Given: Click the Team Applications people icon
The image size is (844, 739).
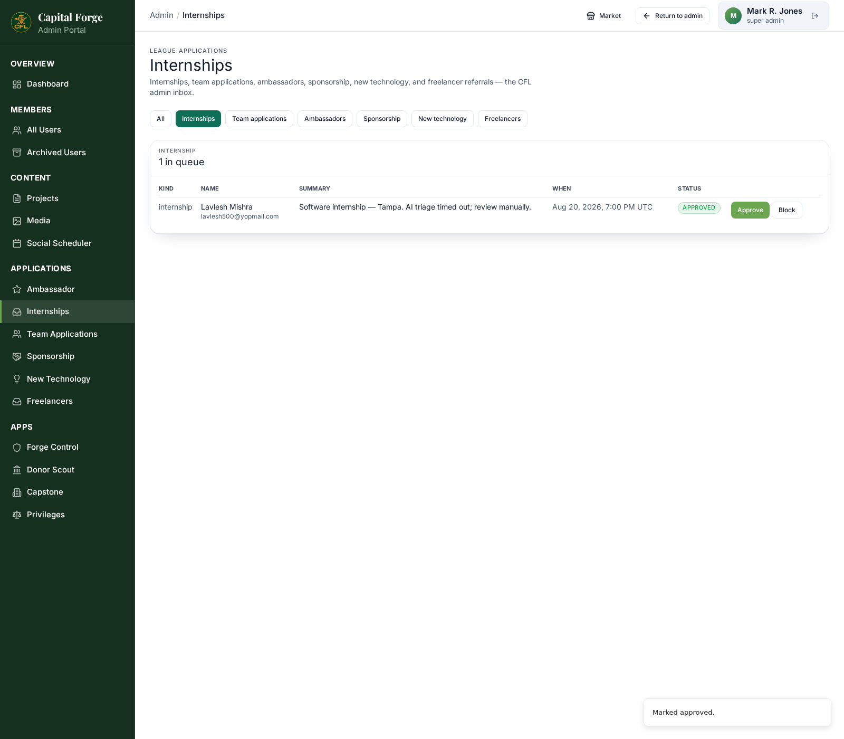Looking at the screenshot, I should click(17, 334).
